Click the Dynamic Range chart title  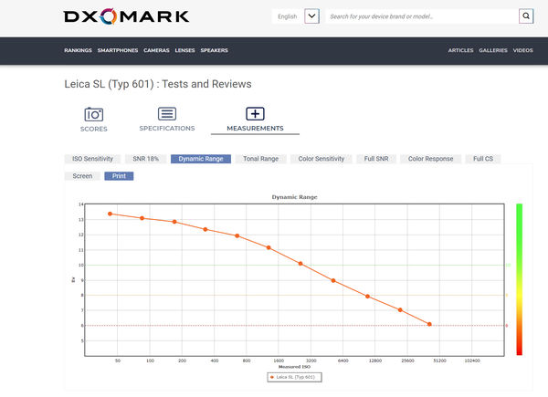pos(294,197)
